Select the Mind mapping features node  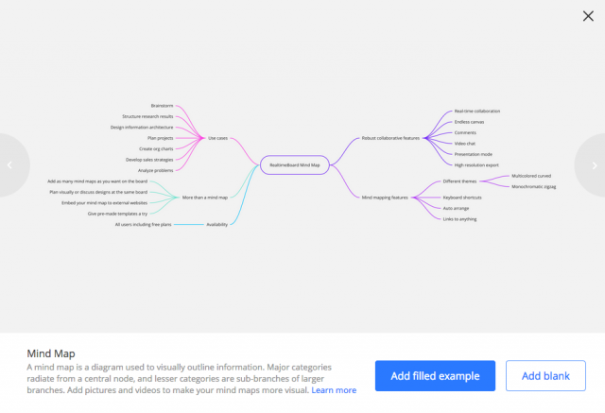(385, 198)
